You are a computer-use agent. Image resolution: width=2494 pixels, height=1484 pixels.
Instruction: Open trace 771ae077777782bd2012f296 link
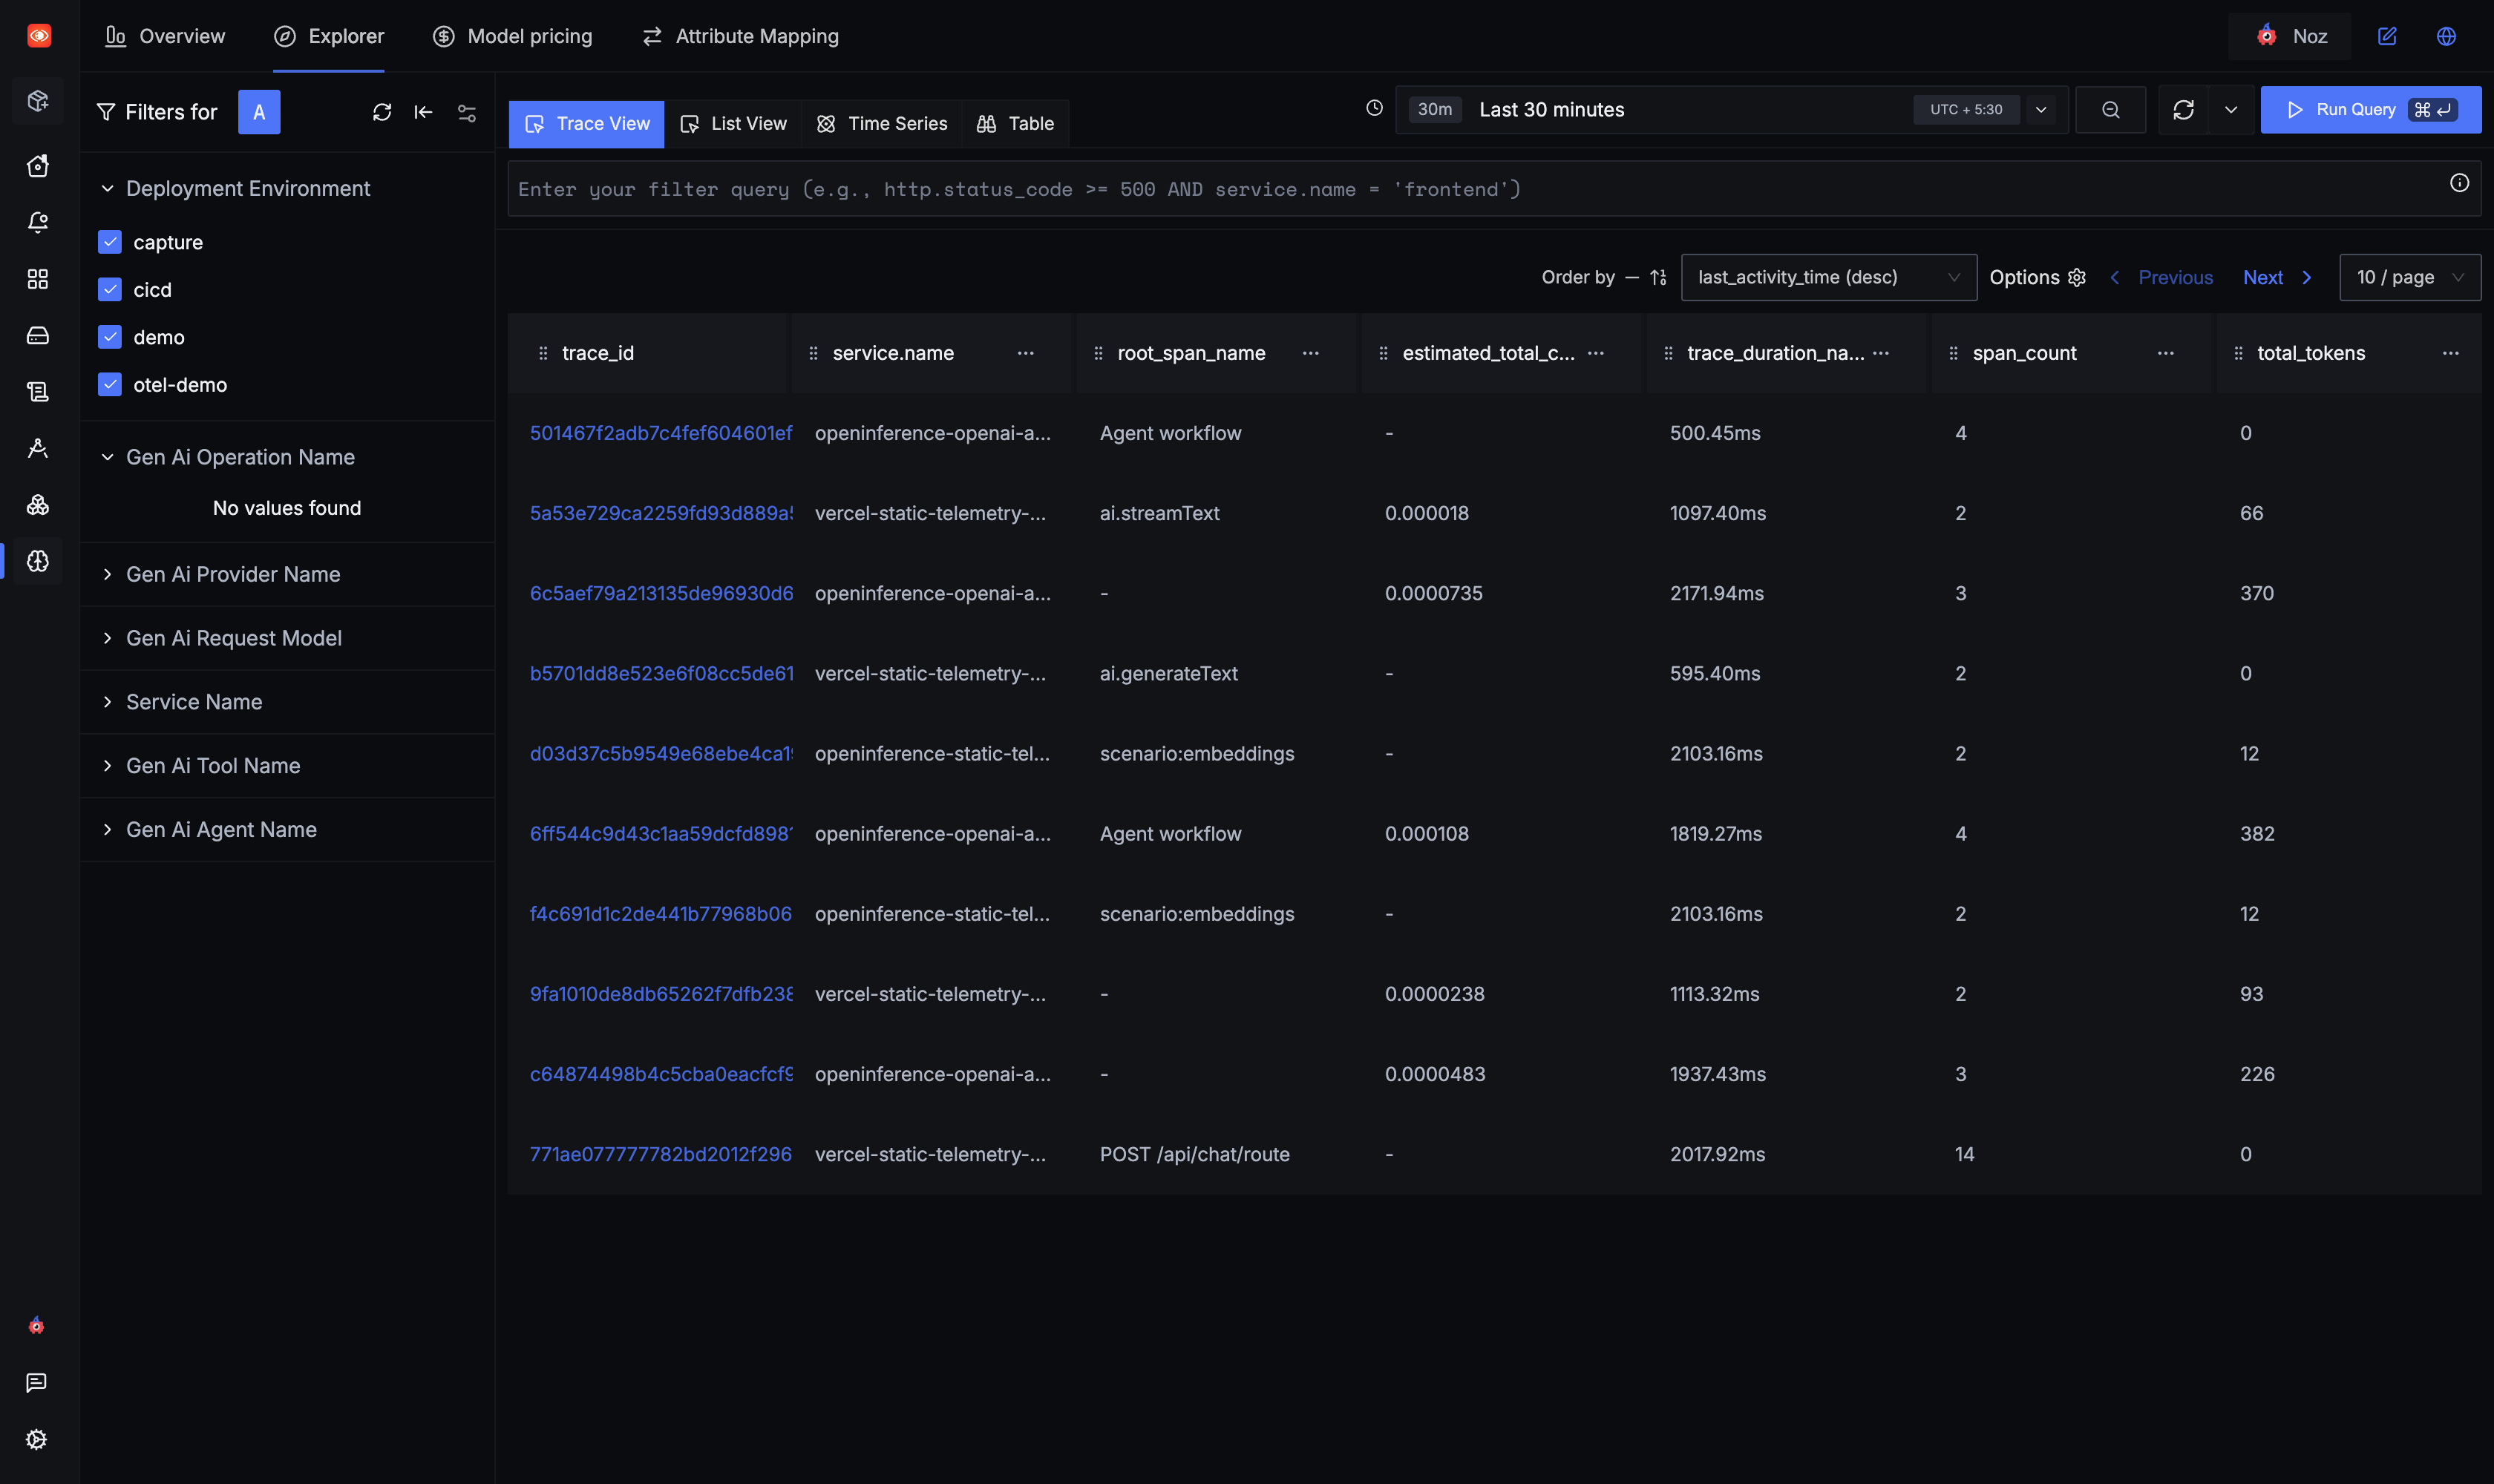[x=661, y=1154]
